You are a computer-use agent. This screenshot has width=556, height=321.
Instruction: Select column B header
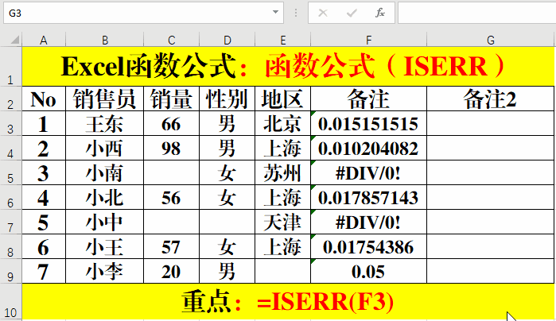coord(105,40)
